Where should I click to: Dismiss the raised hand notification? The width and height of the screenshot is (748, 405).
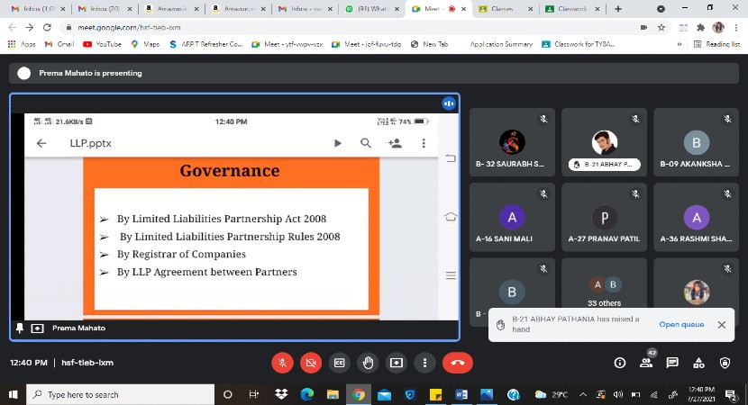(721, 324)
